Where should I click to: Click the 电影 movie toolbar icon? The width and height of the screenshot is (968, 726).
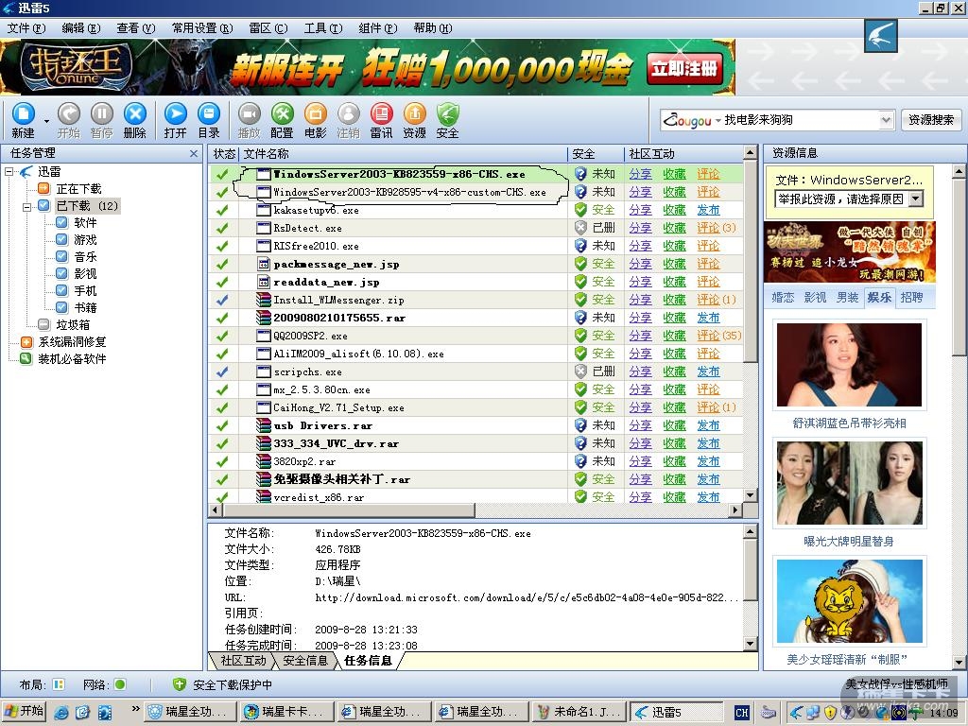pos(315,114)
